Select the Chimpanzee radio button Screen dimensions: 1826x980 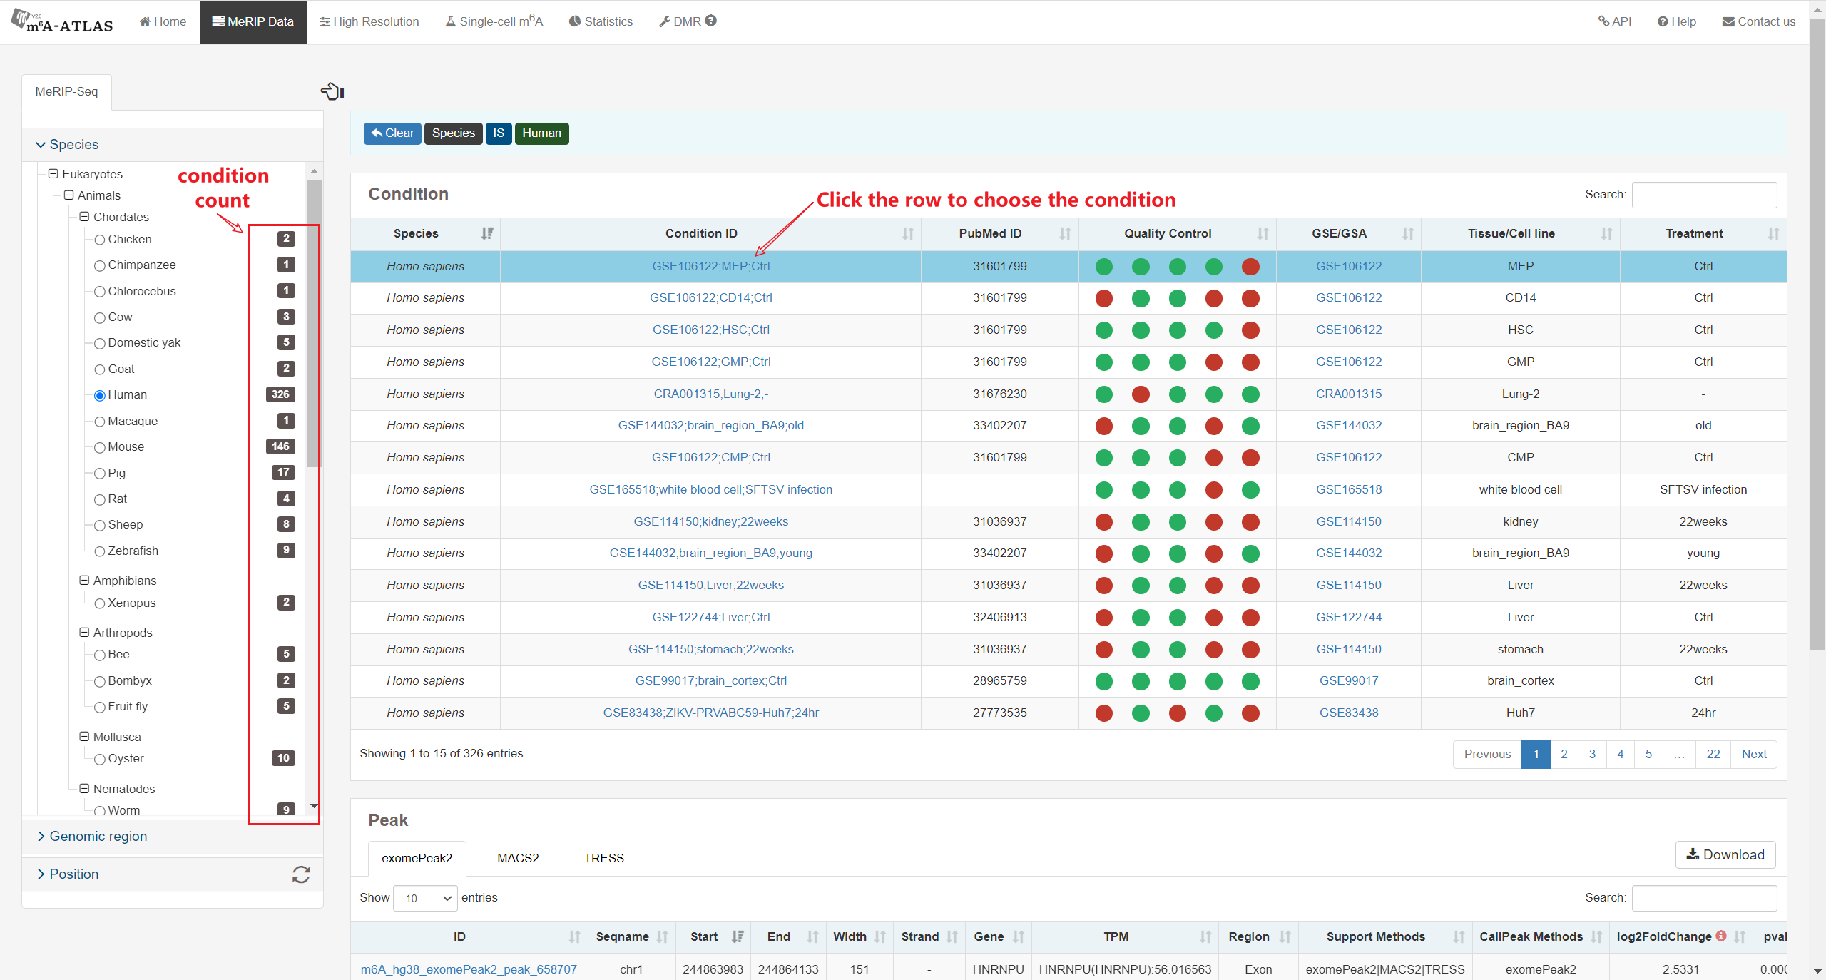click(100, 265)
